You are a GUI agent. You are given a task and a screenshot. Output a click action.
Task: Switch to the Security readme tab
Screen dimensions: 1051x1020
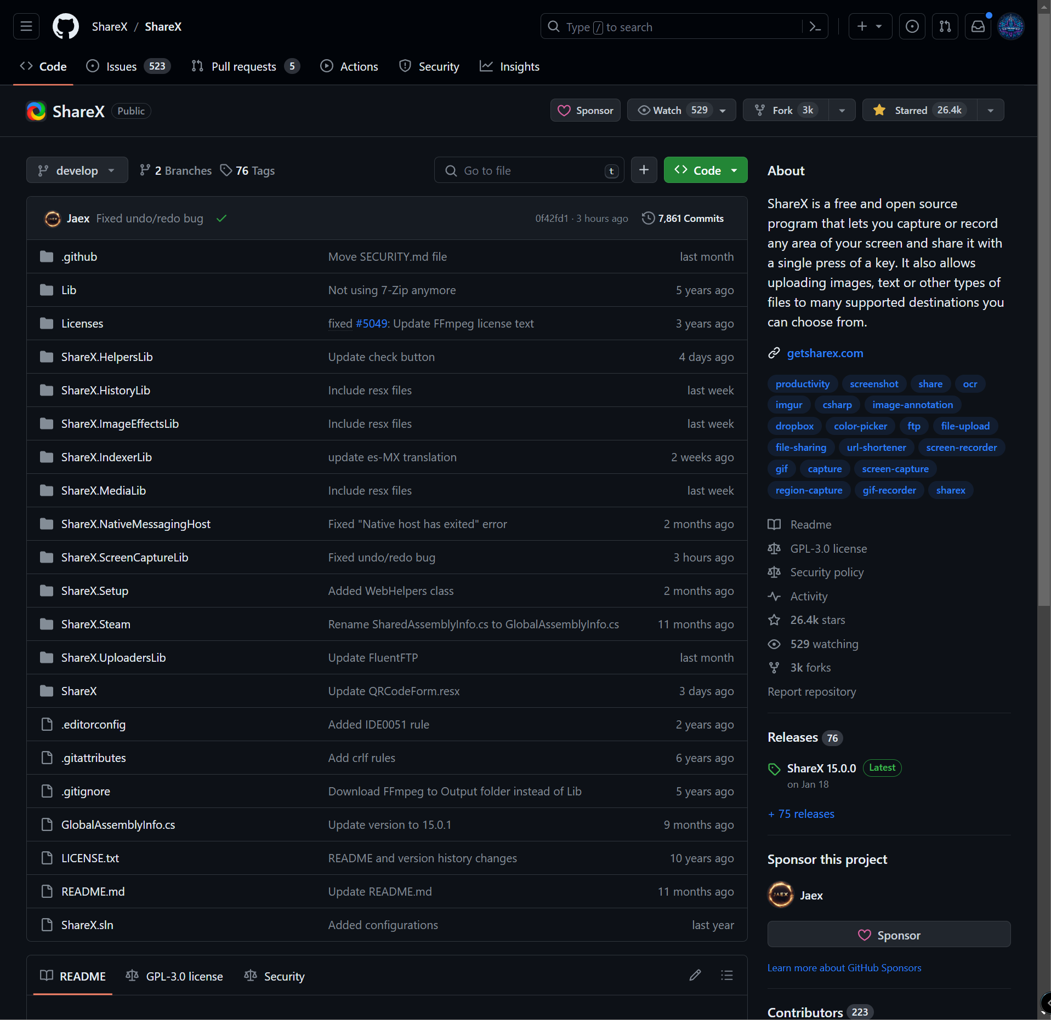[x=274, y=976]
